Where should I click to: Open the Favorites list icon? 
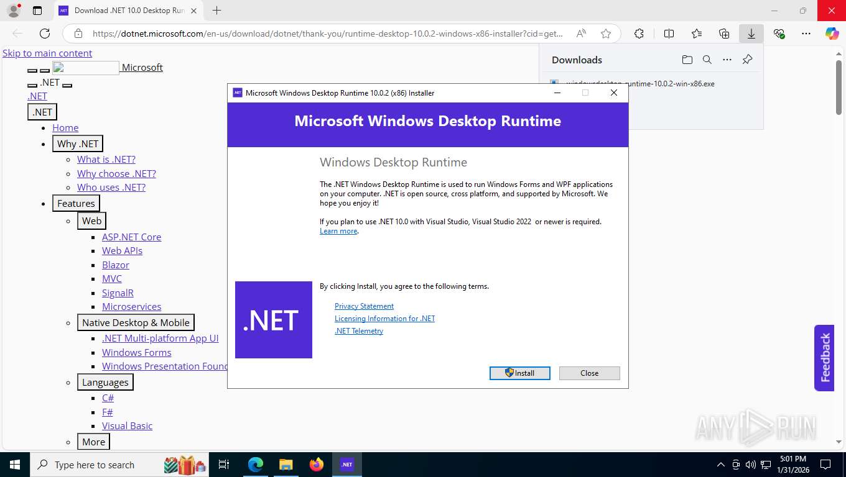pos(697,34)
